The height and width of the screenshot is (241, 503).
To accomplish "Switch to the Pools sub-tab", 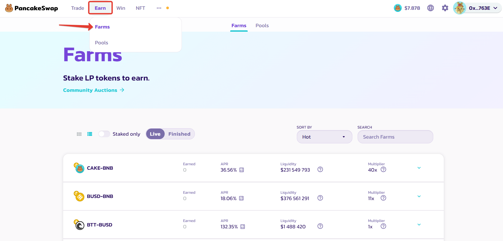I will pos(262,26).
